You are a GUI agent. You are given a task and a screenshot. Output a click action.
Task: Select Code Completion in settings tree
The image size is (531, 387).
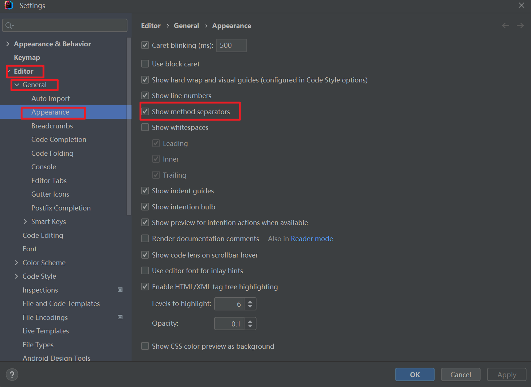(59, 139)
